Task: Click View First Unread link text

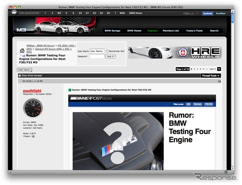Action: pos(32,75)
